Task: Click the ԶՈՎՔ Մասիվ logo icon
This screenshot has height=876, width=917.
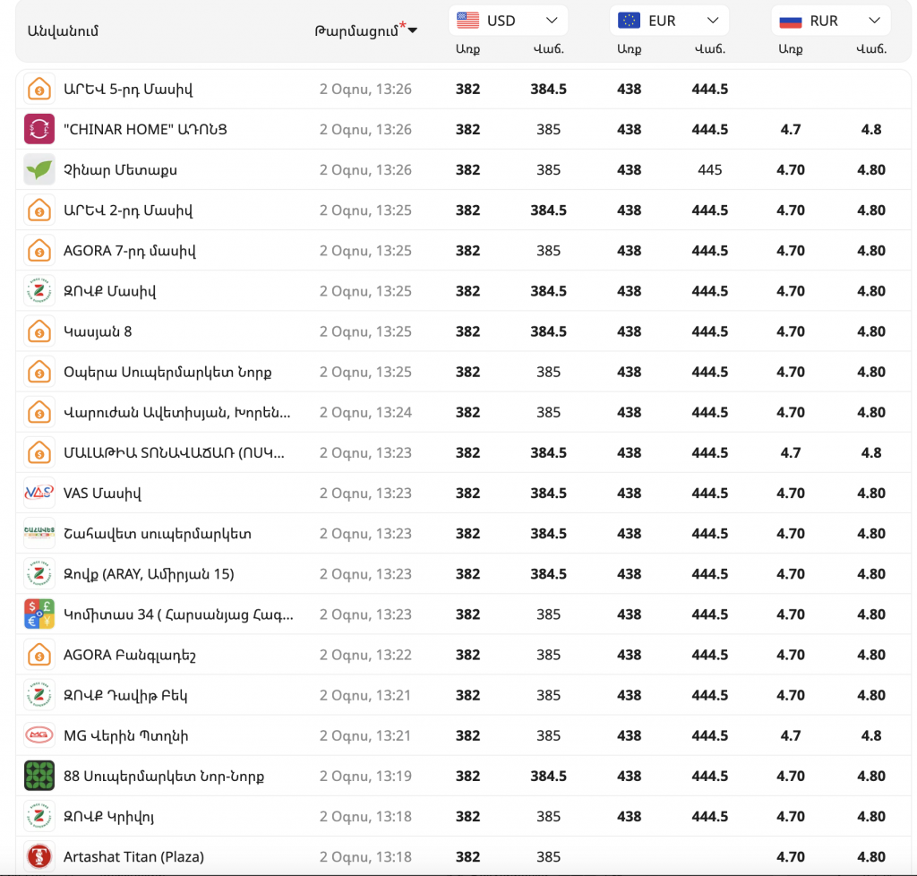Action: (39, 291)
